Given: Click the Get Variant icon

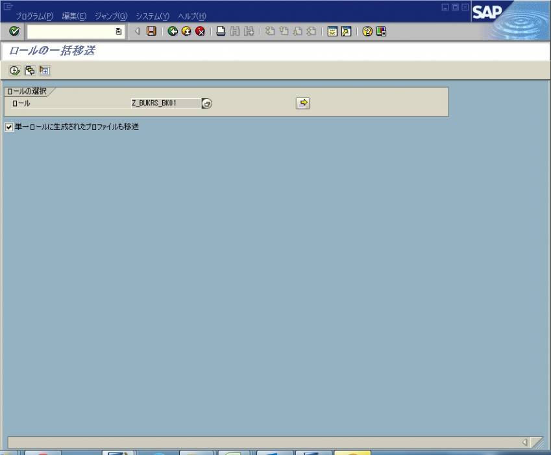Looking at the screenshot, I should coord(29,70).
